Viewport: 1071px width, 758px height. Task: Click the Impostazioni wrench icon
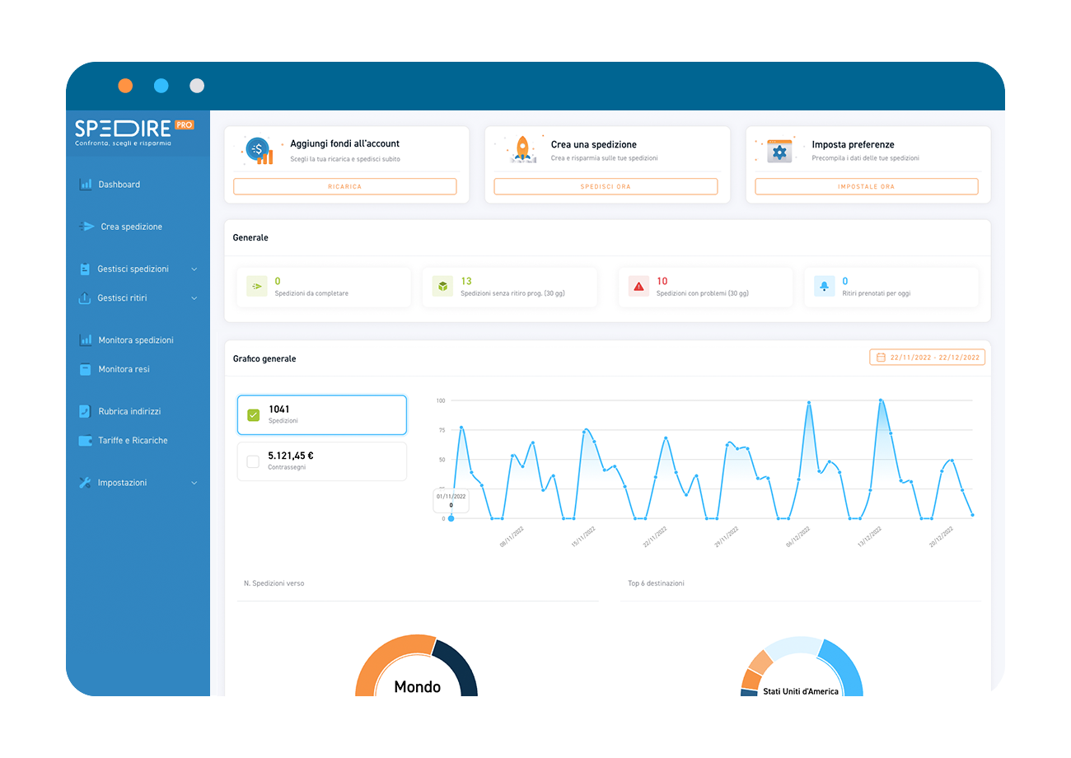85,483
